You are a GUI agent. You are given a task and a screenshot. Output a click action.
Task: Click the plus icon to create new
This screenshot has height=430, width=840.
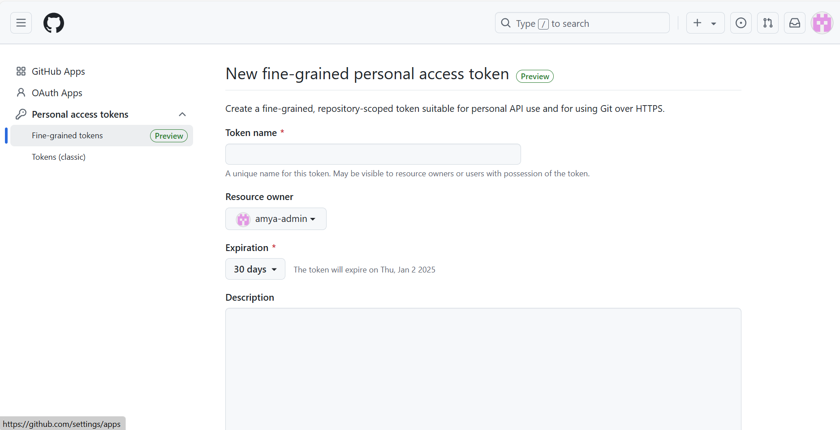698,23
